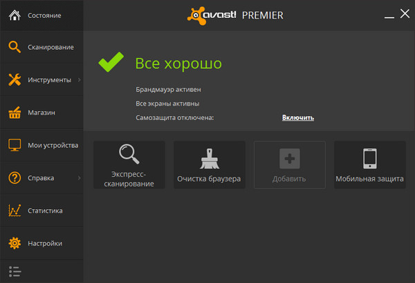Click the gear icon for Настройки

pyautogui.click(x=15, y=243)
